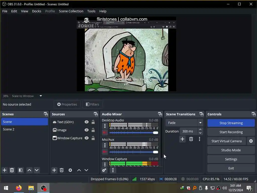The width and height of the screenshot is (257, 193).
Task: Pop out the Audio Mixer dock
Action: (x=160, y=114)
